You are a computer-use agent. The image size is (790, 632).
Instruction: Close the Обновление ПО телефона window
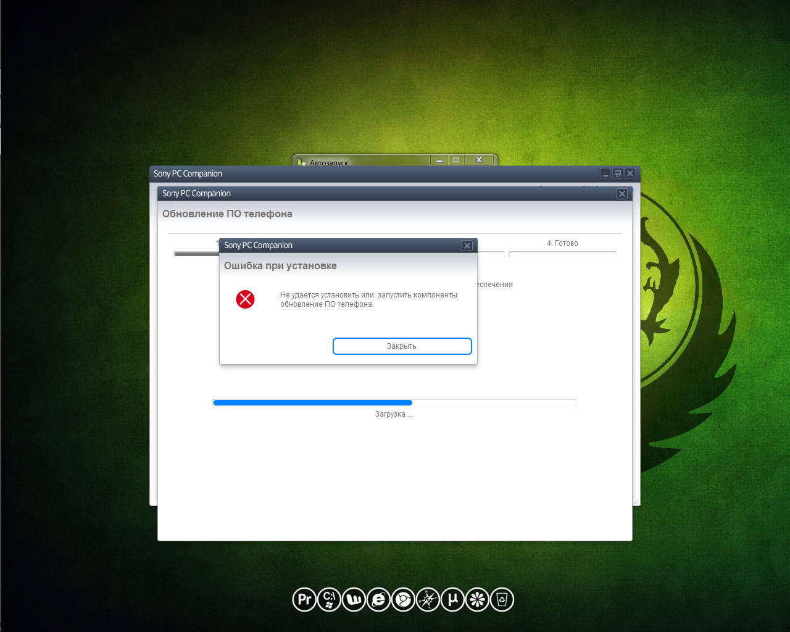click(622, 194)
